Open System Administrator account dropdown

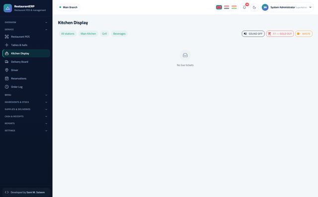[287, 7]
